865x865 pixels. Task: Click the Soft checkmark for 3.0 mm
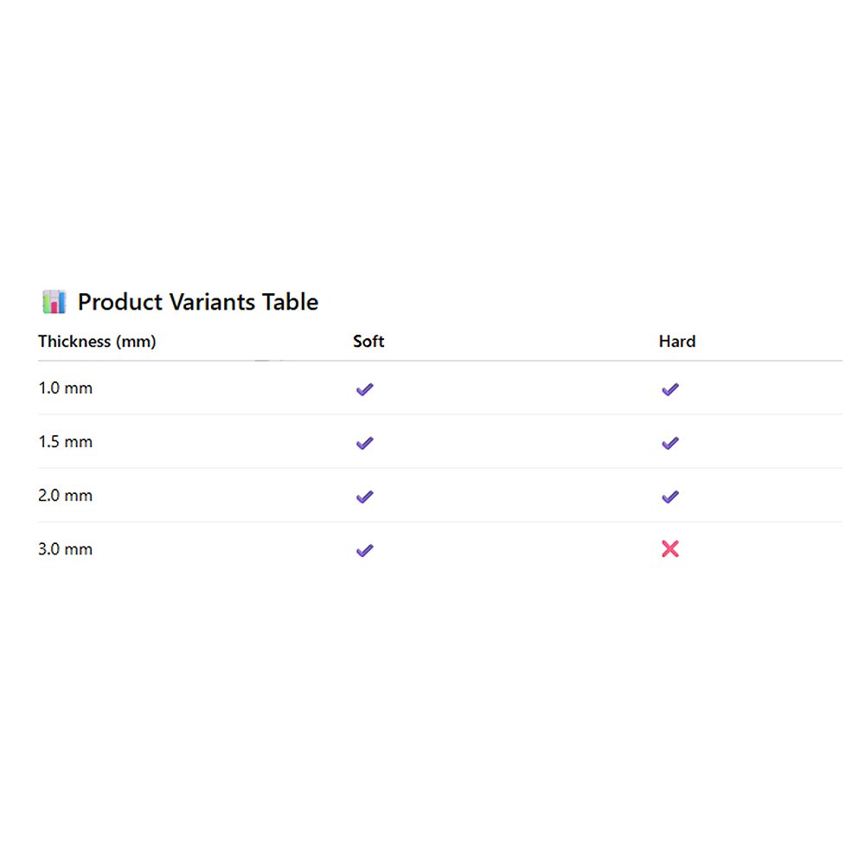coord(365,550)
